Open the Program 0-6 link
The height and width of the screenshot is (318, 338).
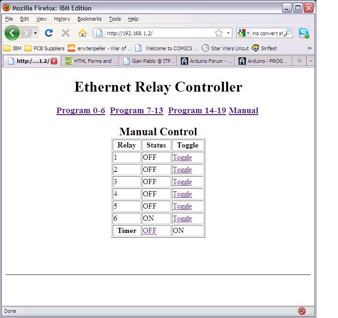(x=81, y=110)
